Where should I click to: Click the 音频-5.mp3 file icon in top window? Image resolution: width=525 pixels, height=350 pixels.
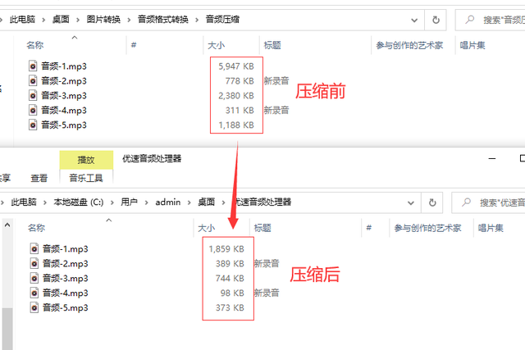34,125
